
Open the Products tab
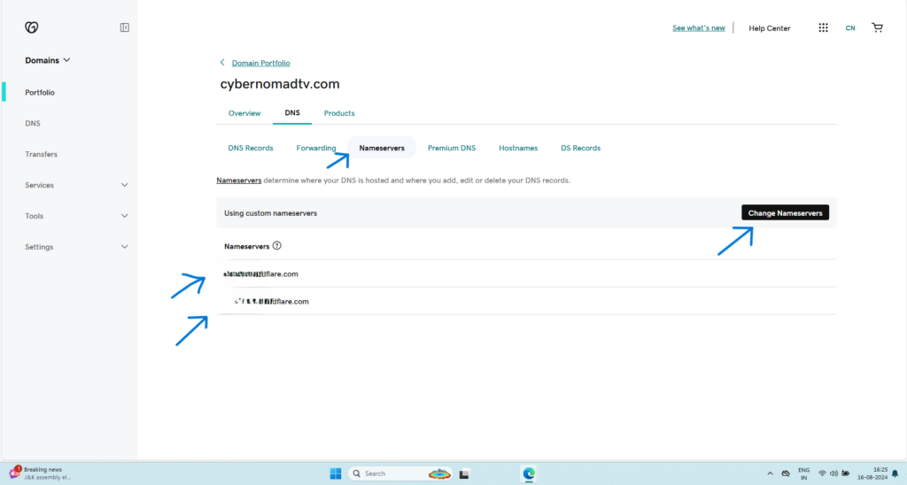click(339, 113)
